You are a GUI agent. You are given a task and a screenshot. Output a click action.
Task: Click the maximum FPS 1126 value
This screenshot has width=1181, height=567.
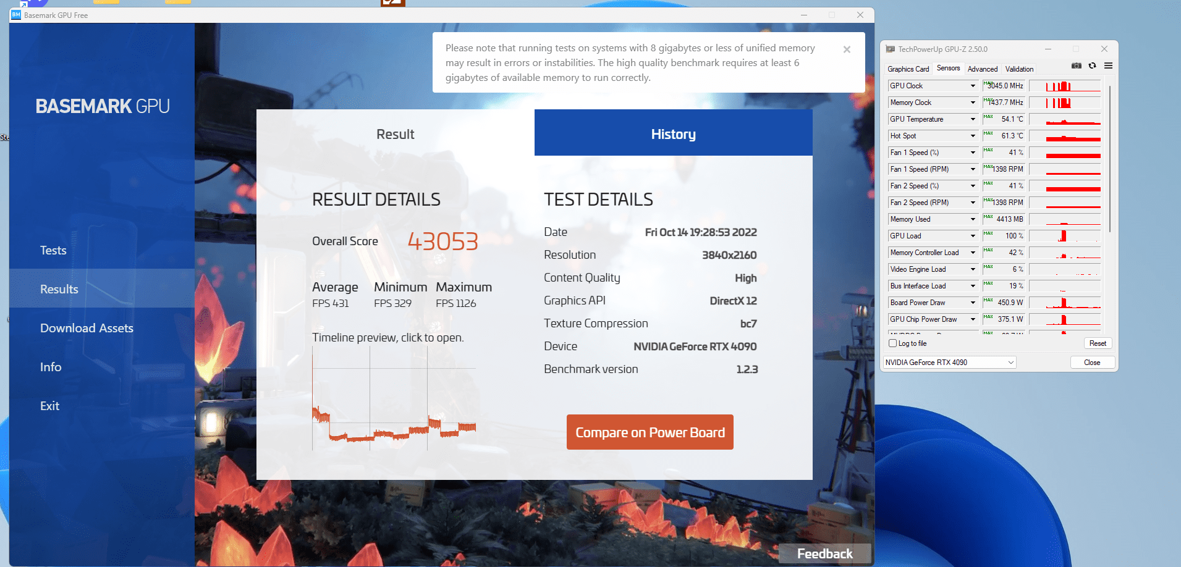click(x=456, y=303)
